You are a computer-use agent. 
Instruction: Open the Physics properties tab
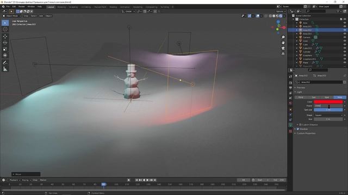(x=290, y=115)
